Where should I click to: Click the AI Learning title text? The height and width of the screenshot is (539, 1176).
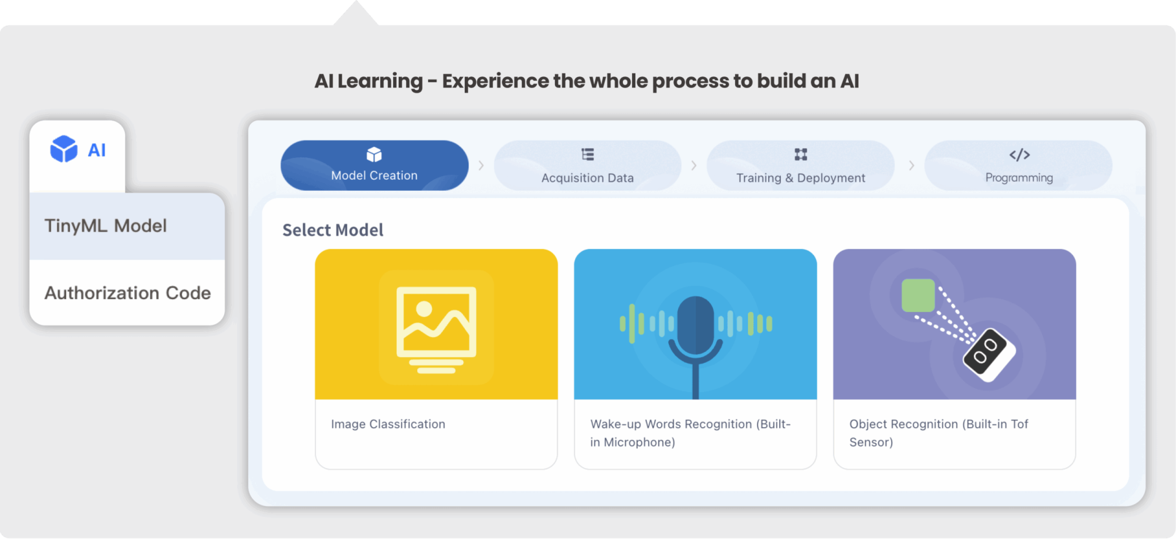(586, 81)
